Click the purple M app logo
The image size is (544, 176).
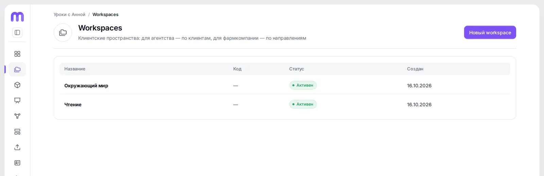17,17
